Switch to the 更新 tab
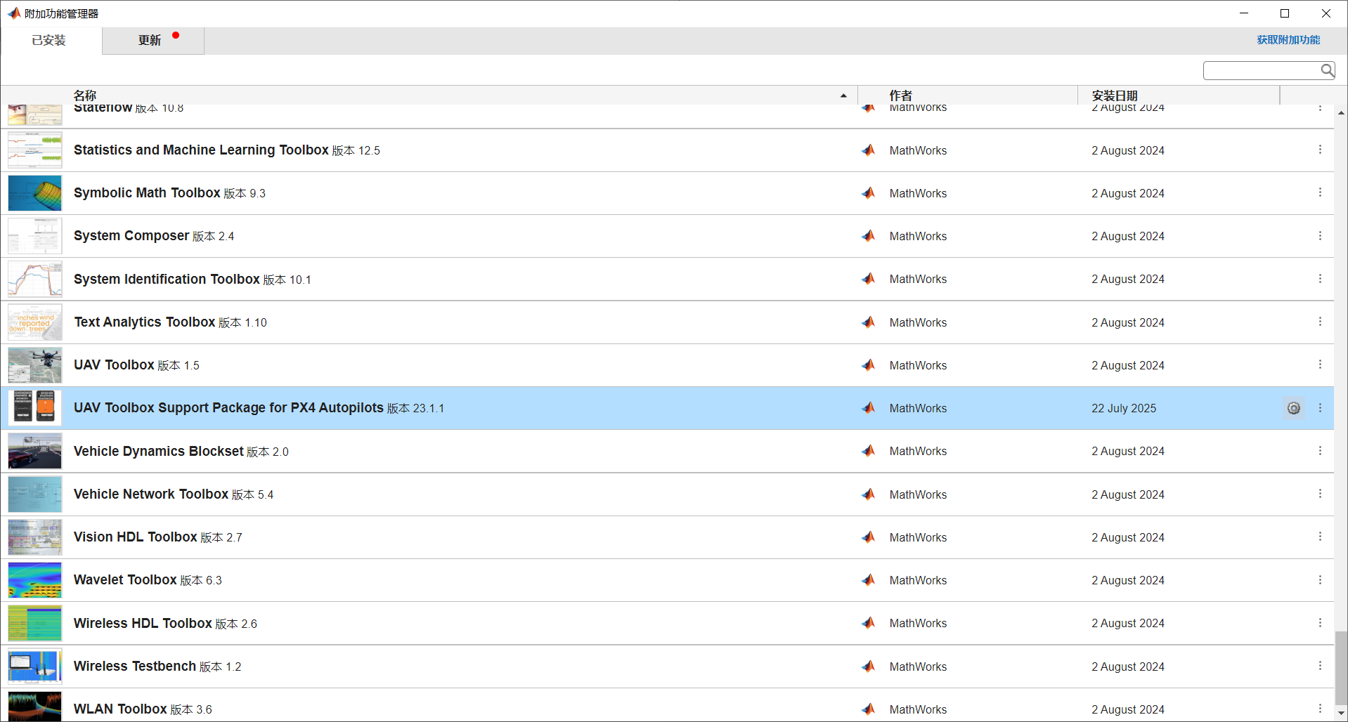 pos(150,41)
